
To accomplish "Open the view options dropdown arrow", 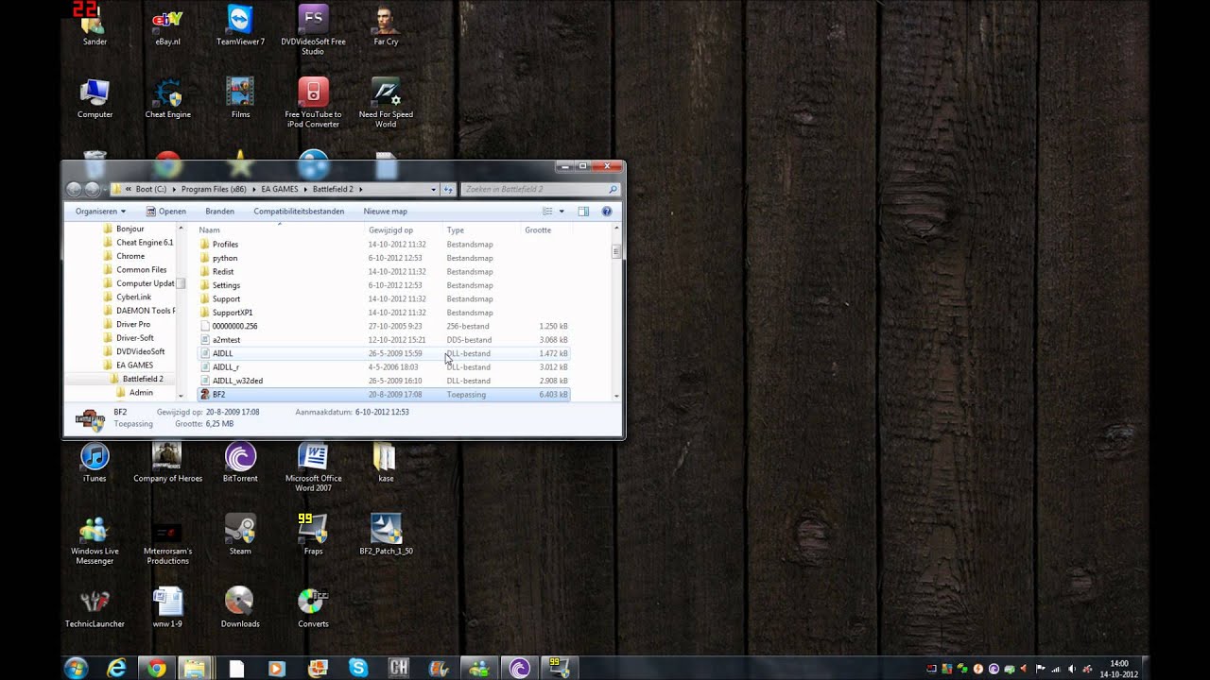I will tap(562, 212).
